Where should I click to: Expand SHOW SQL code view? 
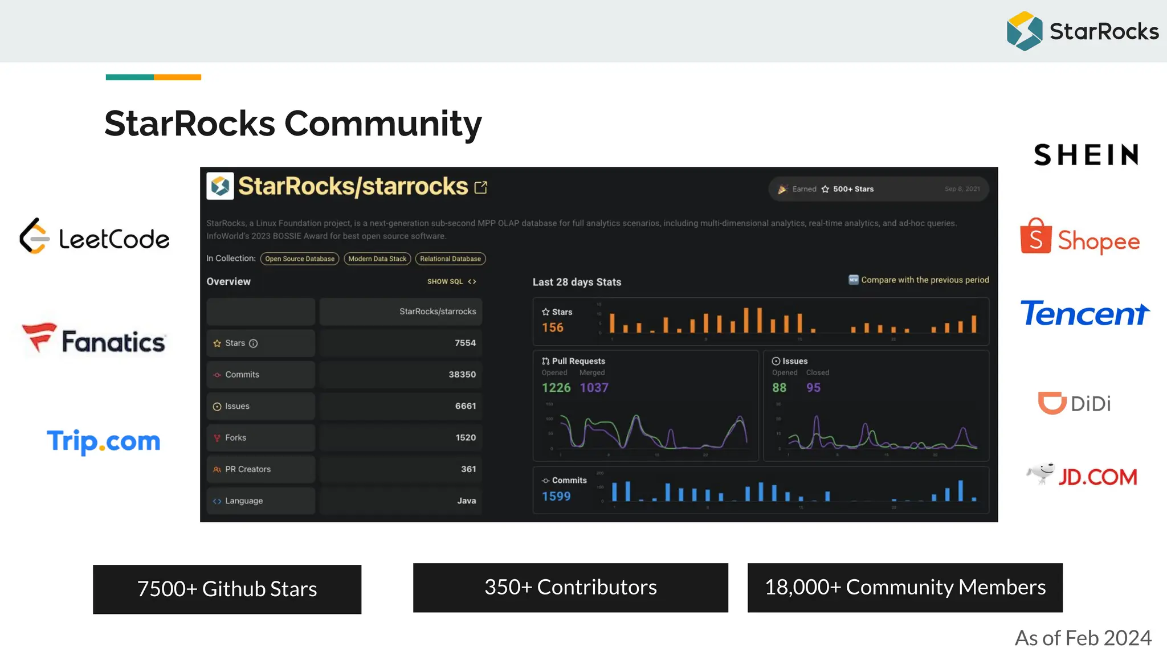pyautogui.click(x=451, y=281)
